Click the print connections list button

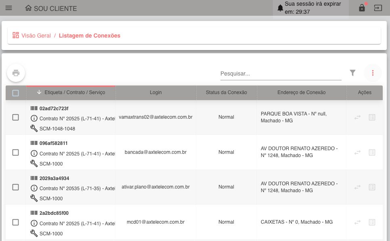click(16, 73)
